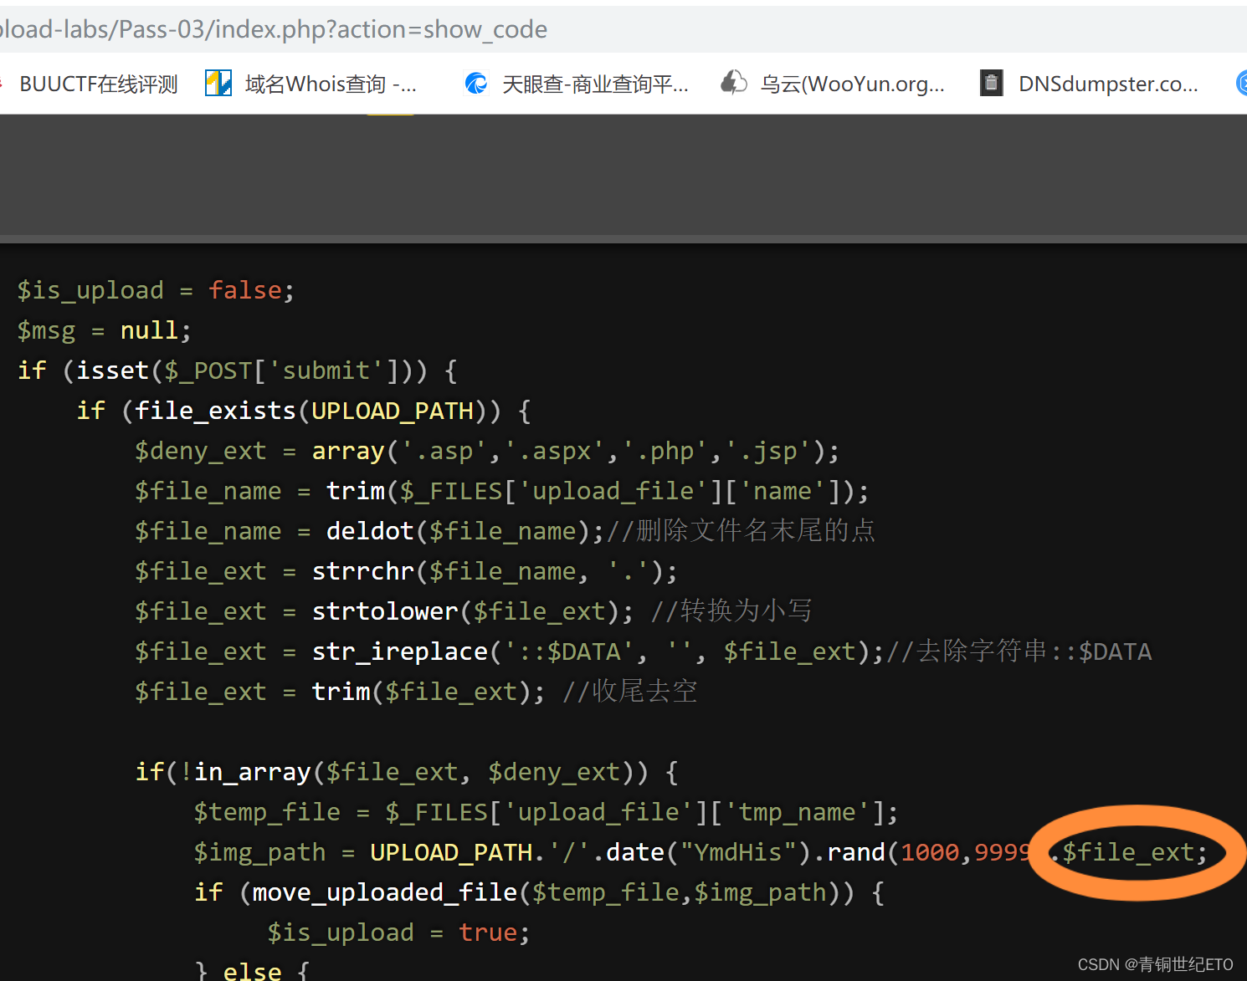Click the comment 收尾去空

[630, 691]
